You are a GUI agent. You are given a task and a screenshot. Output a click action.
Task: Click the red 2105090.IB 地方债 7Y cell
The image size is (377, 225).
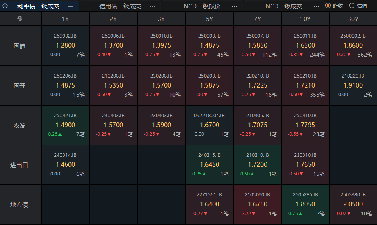tap(257, 204)
